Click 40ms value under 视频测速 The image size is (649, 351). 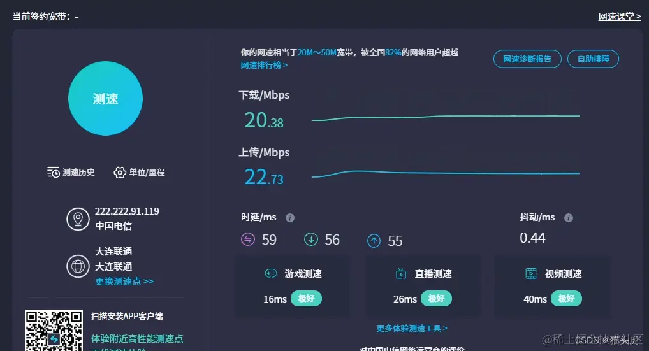click(x=535, y=299)
